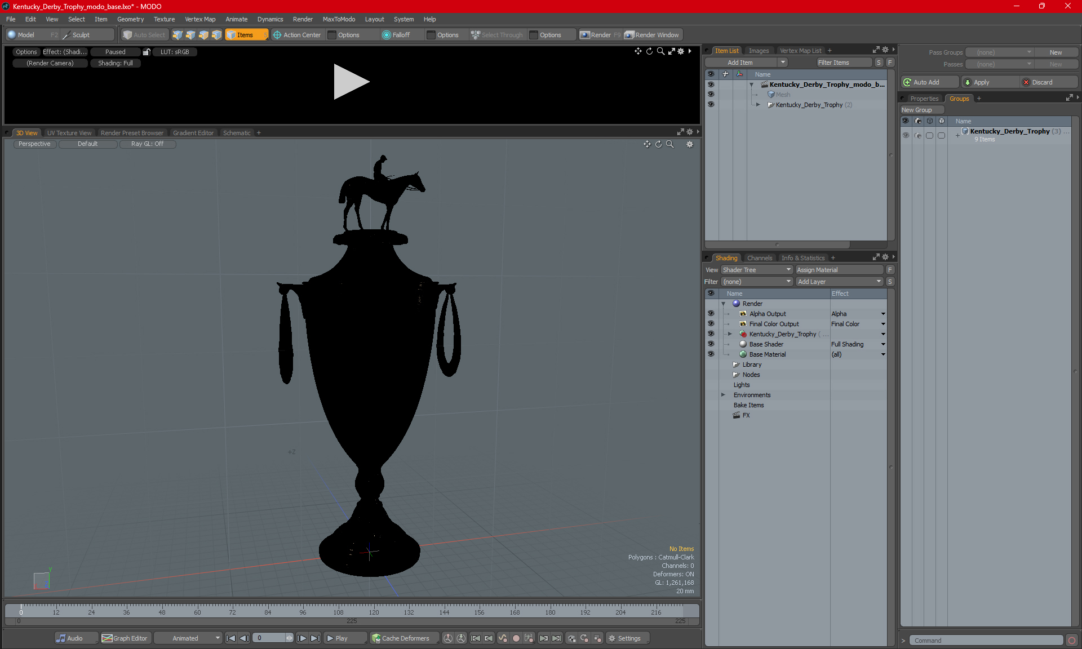Open Pass Groups (none) dropdown

[x=1000, y=52]
